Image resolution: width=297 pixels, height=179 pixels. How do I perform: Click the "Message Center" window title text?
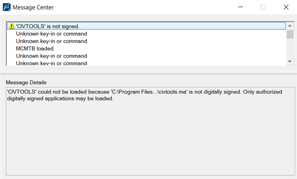coord(33,7)
